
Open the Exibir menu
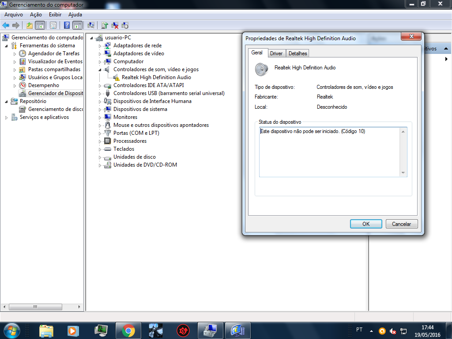pos(55,15)
